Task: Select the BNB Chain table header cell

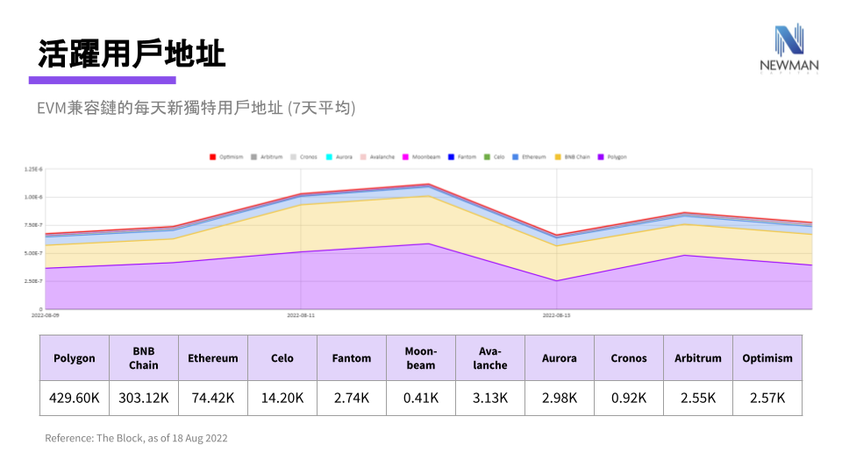Action: [143, 358]
